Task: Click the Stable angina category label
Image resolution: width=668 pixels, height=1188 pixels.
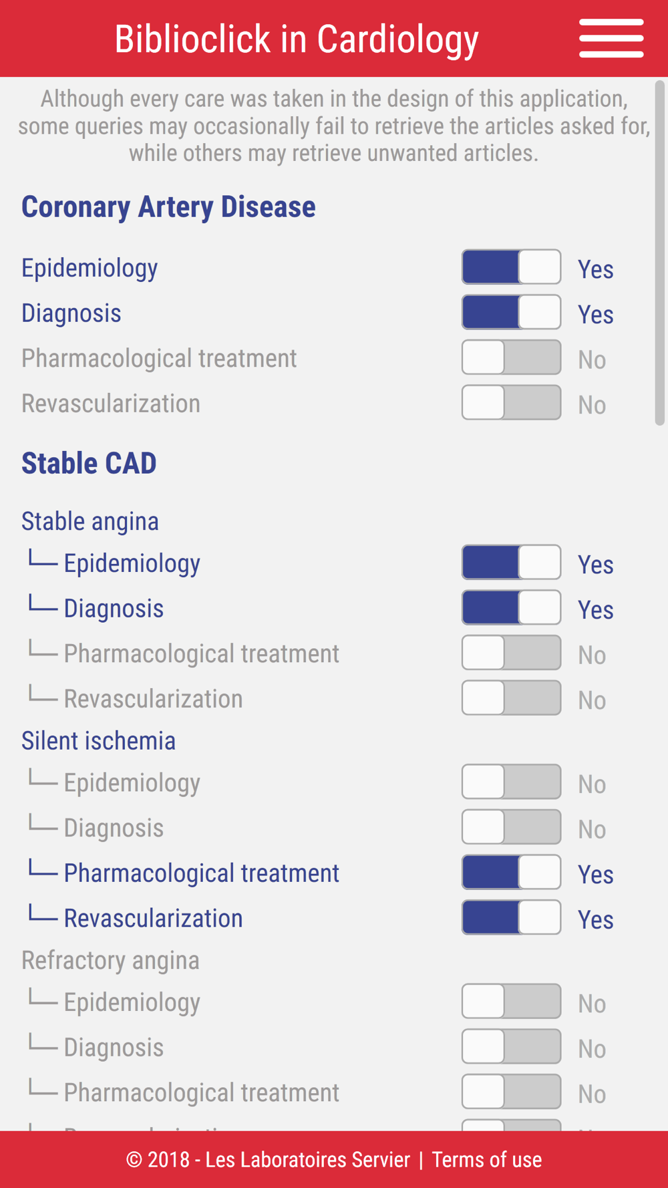Action: tap(90, 521)
